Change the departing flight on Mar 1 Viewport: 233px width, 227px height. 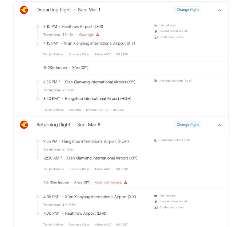pyautogui.click(x=188, y=10)
